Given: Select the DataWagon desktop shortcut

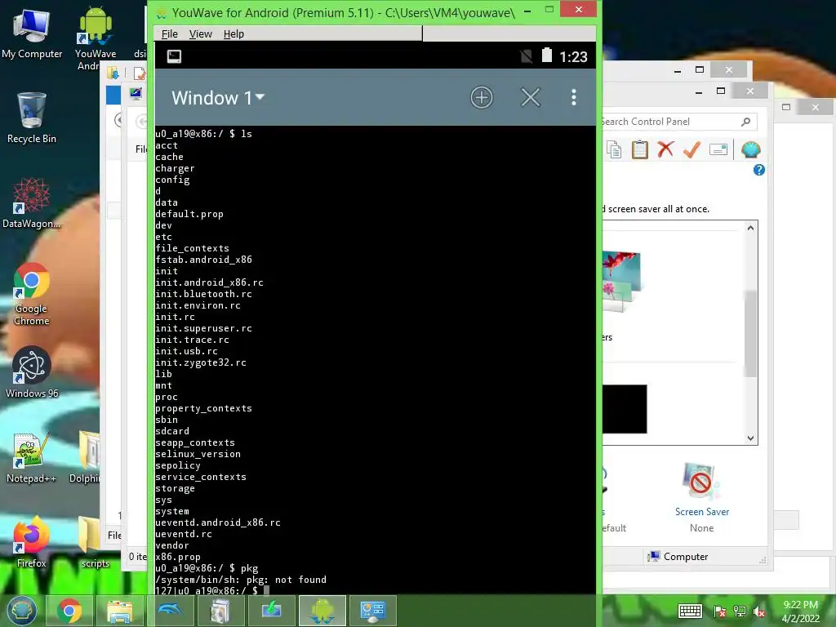Looking at the screenshot, I should (32, 203).
